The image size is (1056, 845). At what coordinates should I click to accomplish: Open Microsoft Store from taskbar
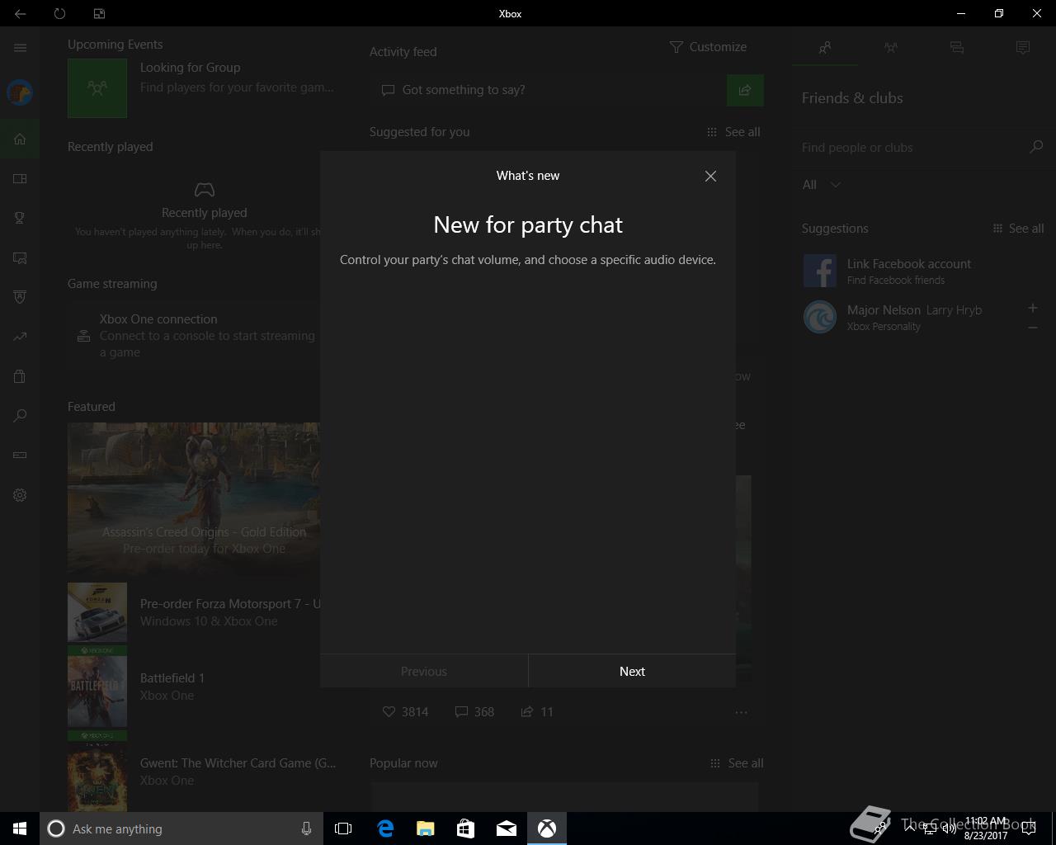(x=465, y=828)
